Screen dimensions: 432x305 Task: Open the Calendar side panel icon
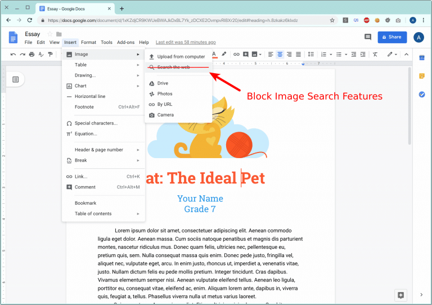421,57
